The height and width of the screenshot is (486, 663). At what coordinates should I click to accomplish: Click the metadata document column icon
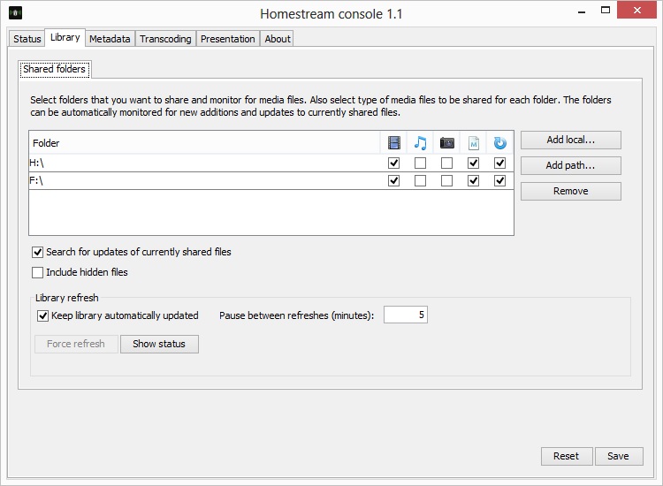pyautogui.click(x=474, y=143)
